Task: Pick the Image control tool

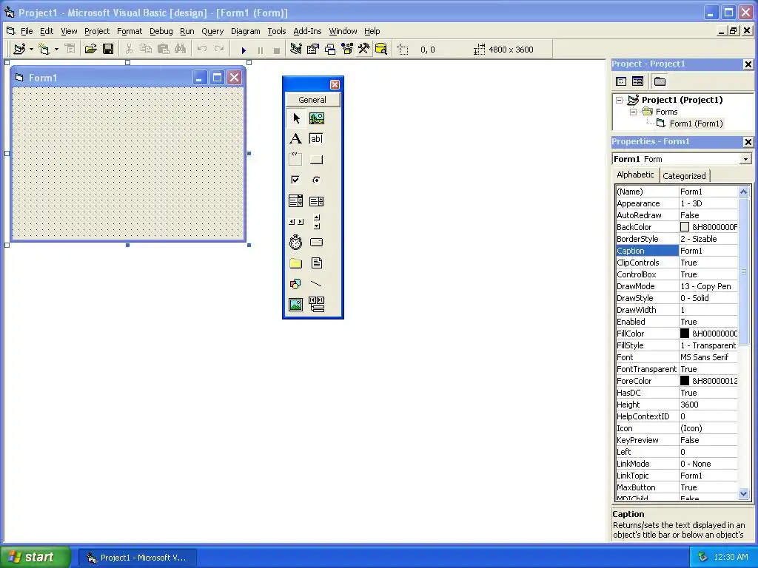Action: [x=296, y=304]
